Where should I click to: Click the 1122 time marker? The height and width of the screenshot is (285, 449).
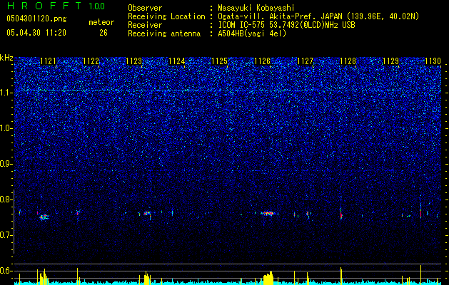(91, 61)
